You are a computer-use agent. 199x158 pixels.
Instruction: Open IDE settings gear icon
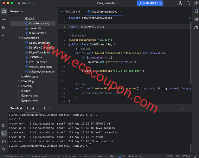pyautogui.click(x=196, y=3)
